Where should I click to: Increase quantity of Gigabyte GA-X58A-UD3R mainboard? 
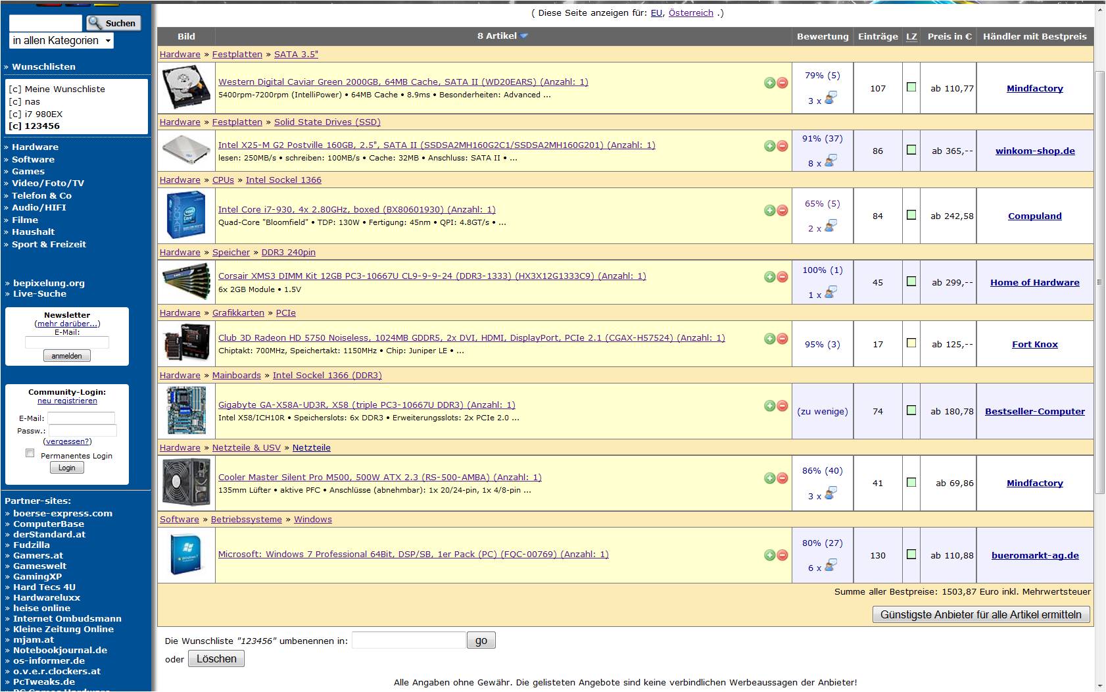pos(769,406)
